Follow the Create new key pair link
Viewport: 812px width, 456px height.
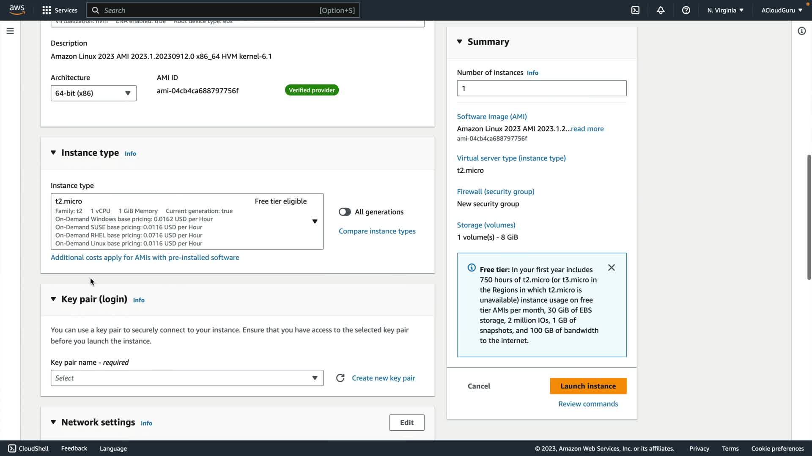[x=383, y=378]
